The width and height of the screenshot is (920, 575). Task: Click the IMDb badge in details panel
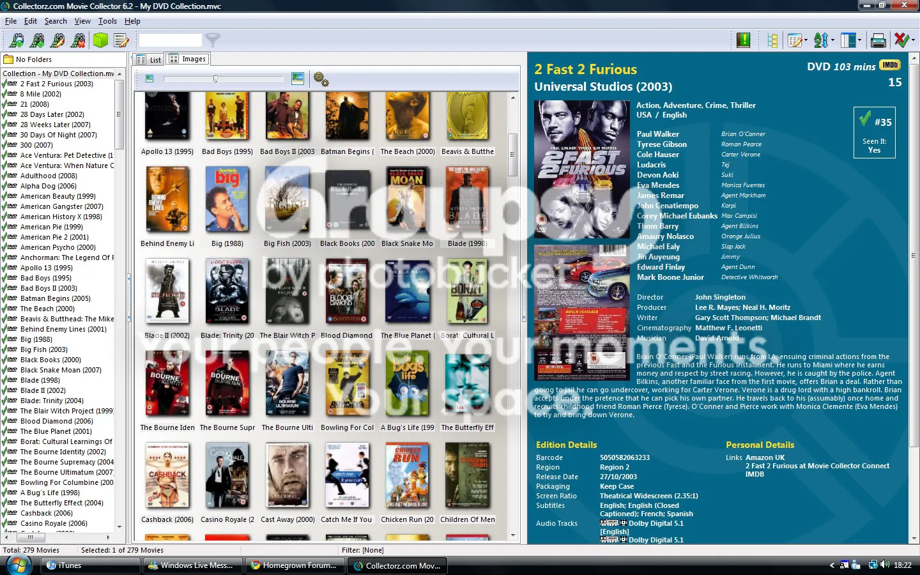click(890, 65)
